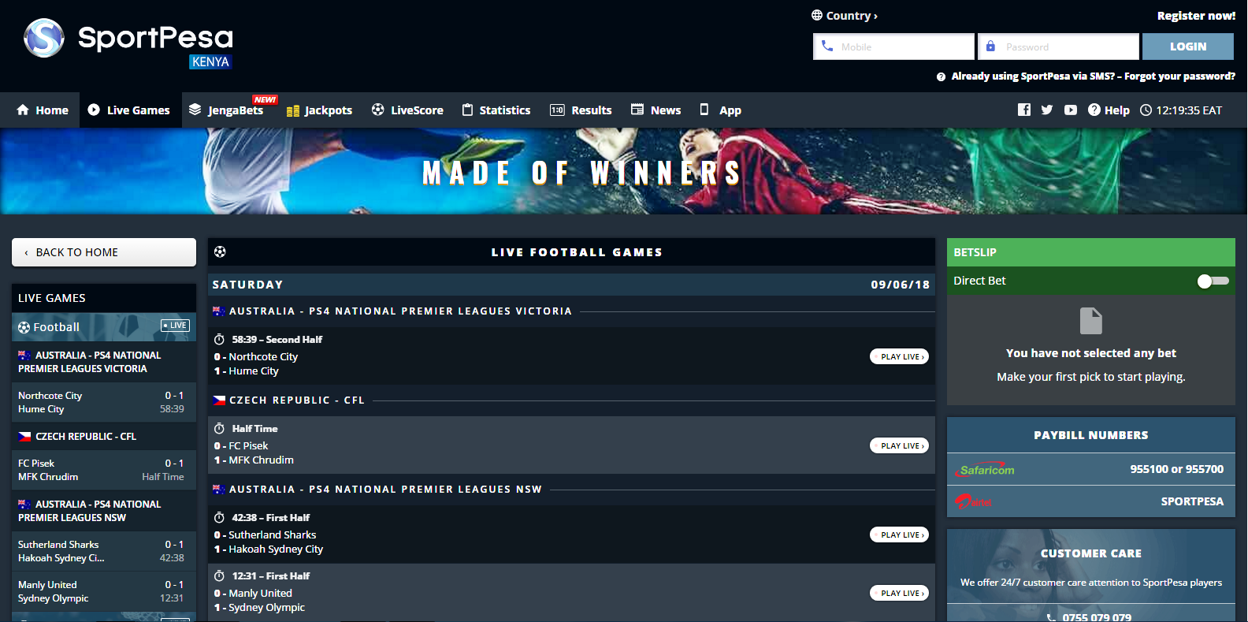Open Czech Republic CFL in sidebar

(x=104, y=436)
